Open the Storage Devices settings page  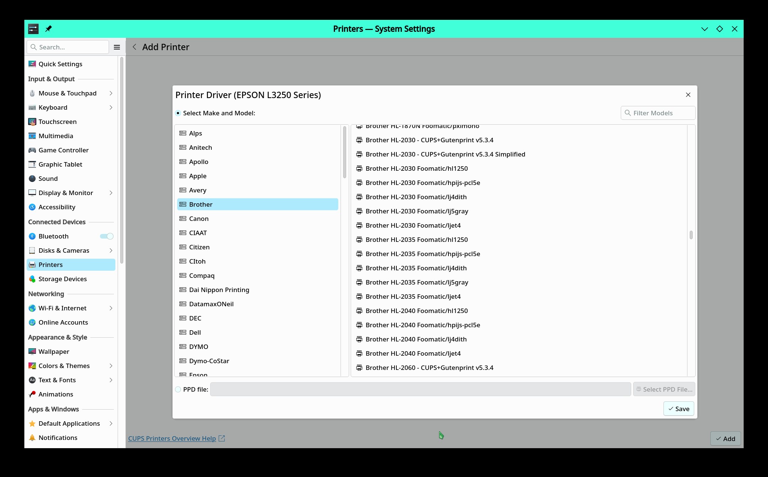[x=63, y=279]
